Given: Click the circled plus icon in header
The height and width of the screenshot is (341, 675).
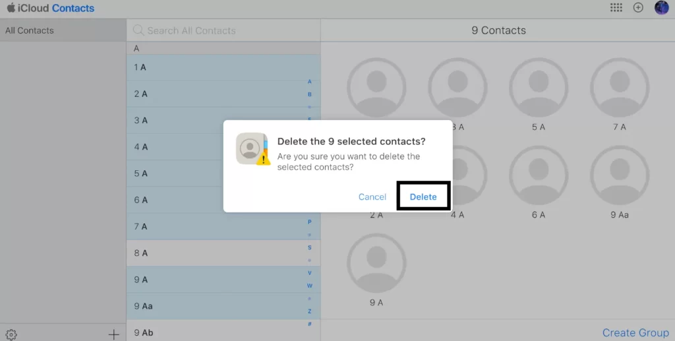Looking at the screenshot, I should 638,8.
